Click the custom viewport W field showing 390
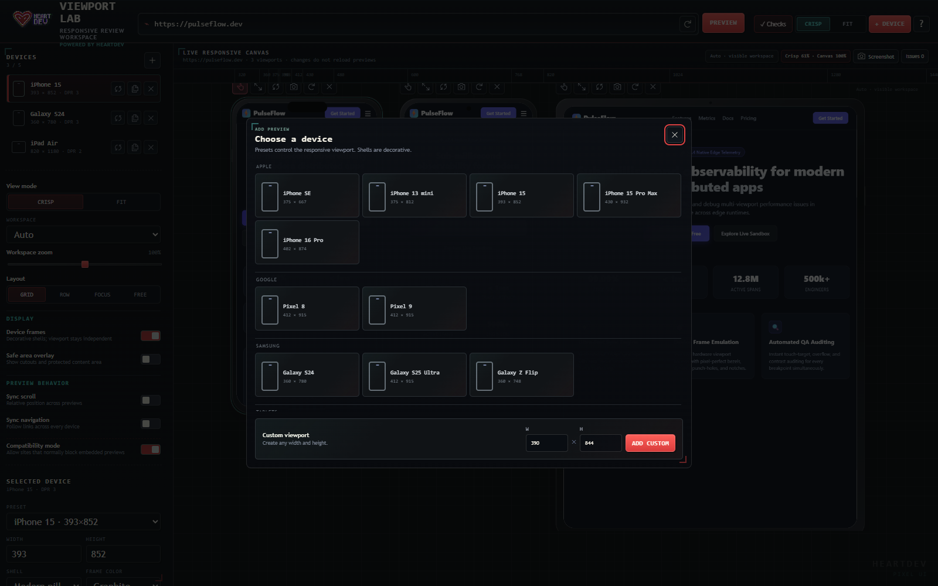The height and width of the screenshot is (586, 938). [x=546, y=443]
